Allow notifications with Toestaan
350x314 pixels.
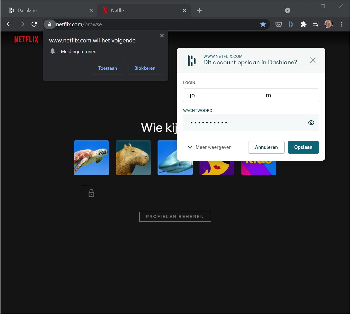click(x=108, y=68)
